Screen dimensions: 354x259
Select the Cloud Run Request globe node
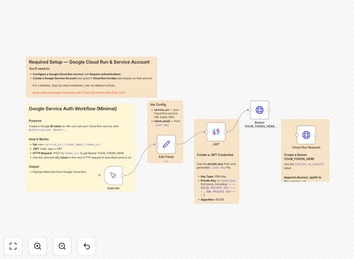(306, 135)
